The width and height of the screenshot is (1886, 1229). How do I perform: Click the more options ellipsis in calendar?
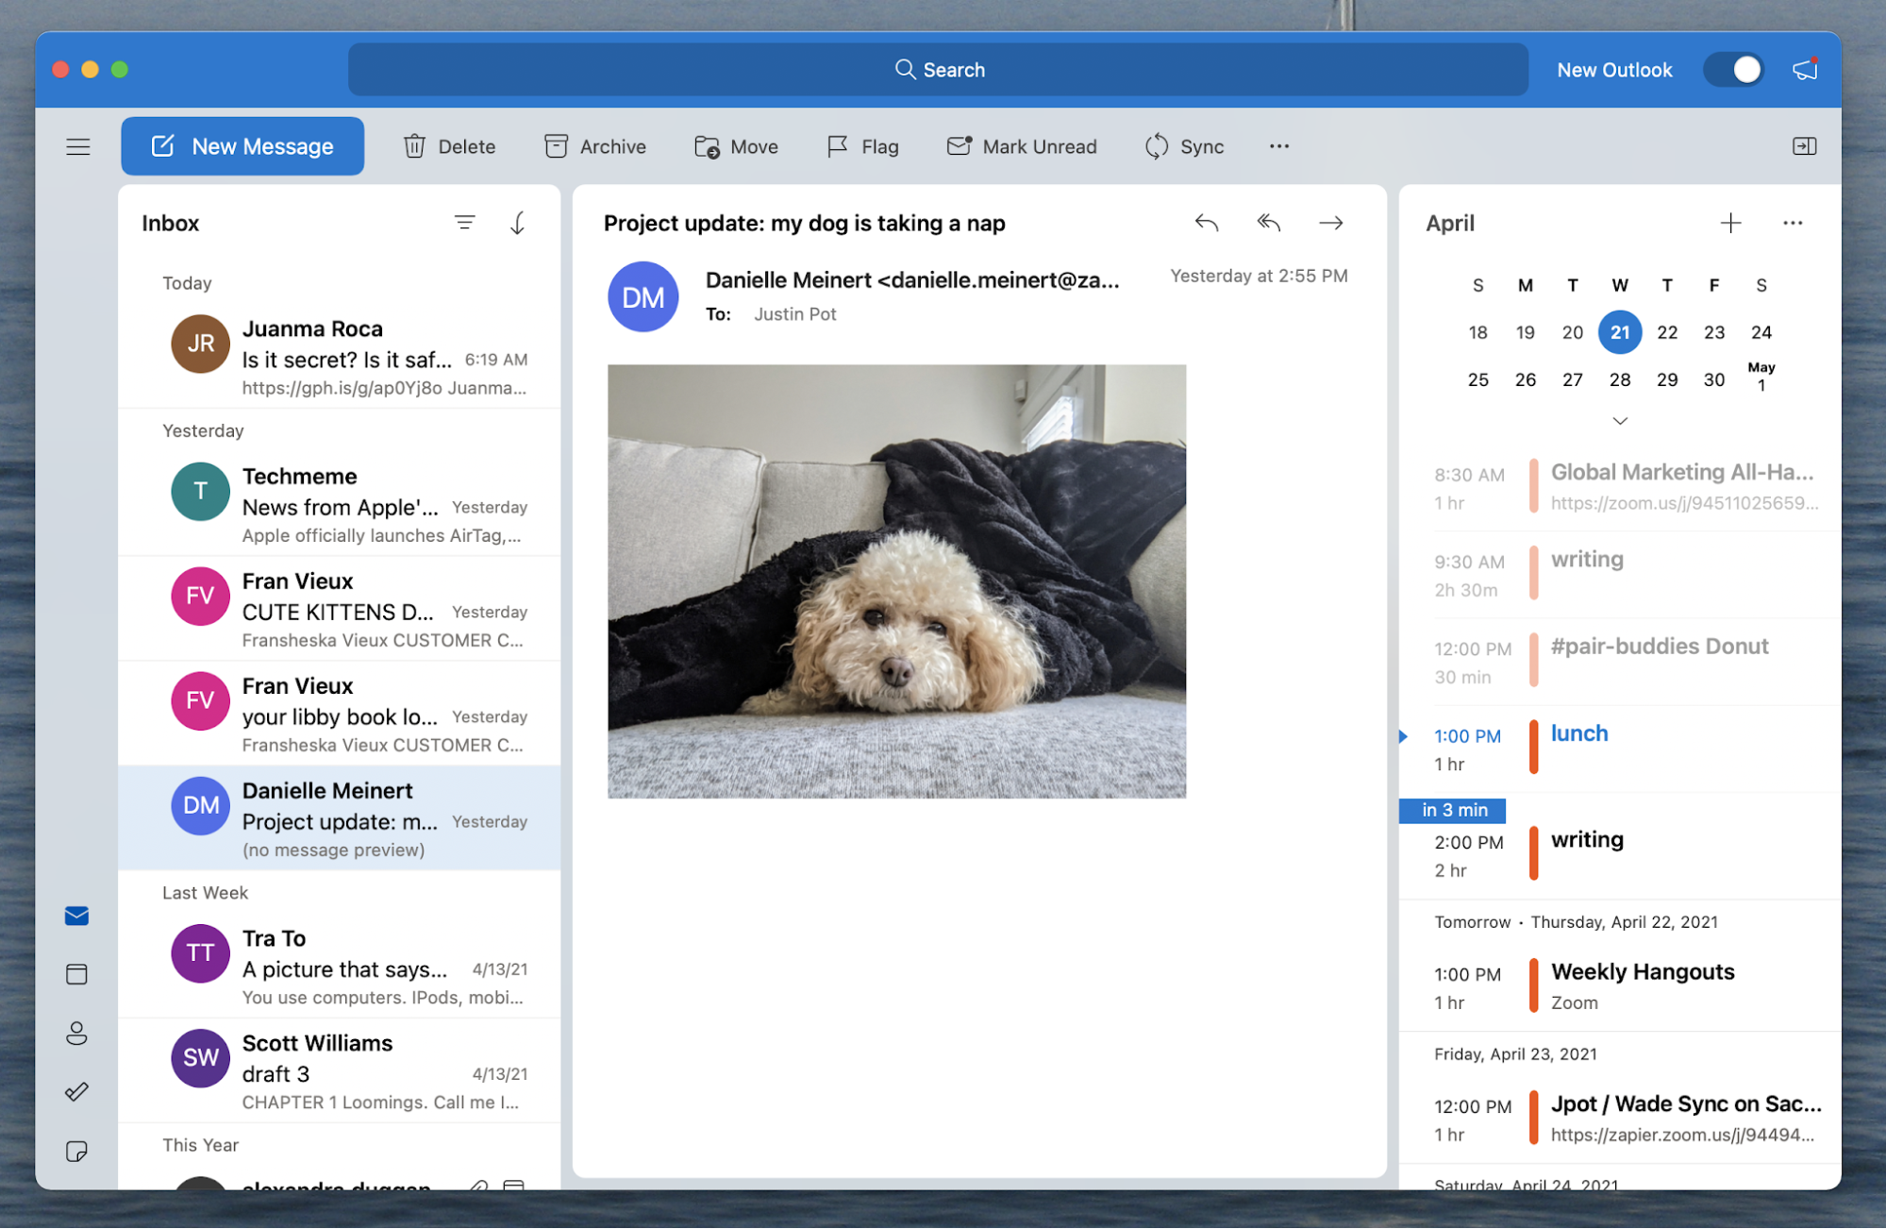[1790, 221]
